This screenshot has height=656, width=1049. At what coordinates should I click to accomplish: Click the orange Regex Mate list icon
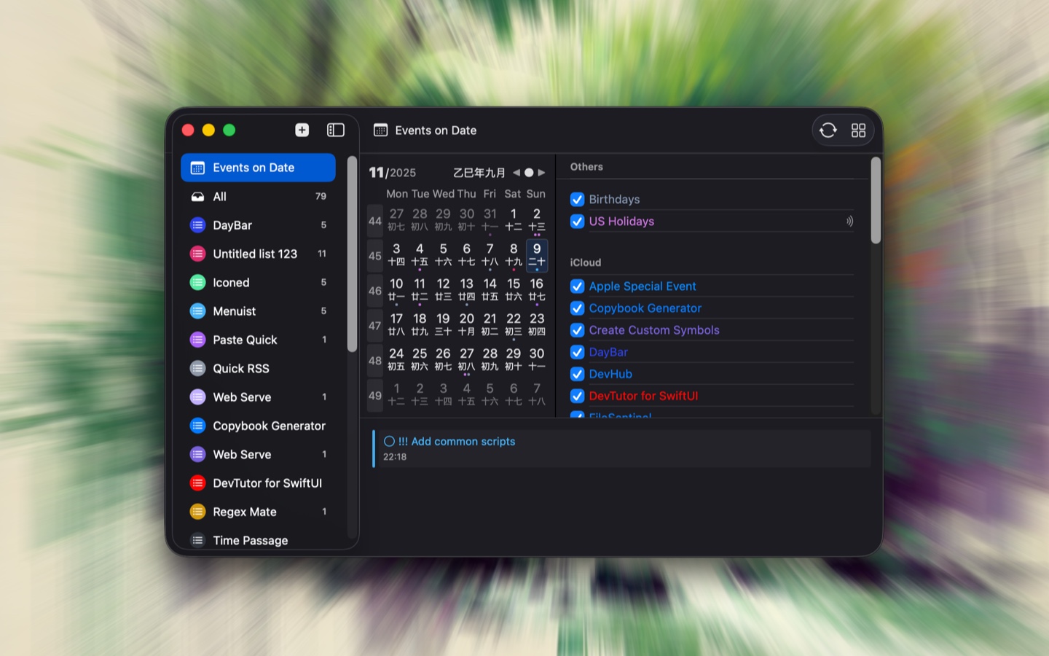click(197, 512)
